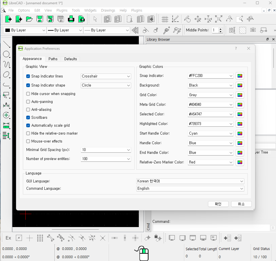Click the Zoom Auto icon
This screenshot has height=261, width=276.
218,19
